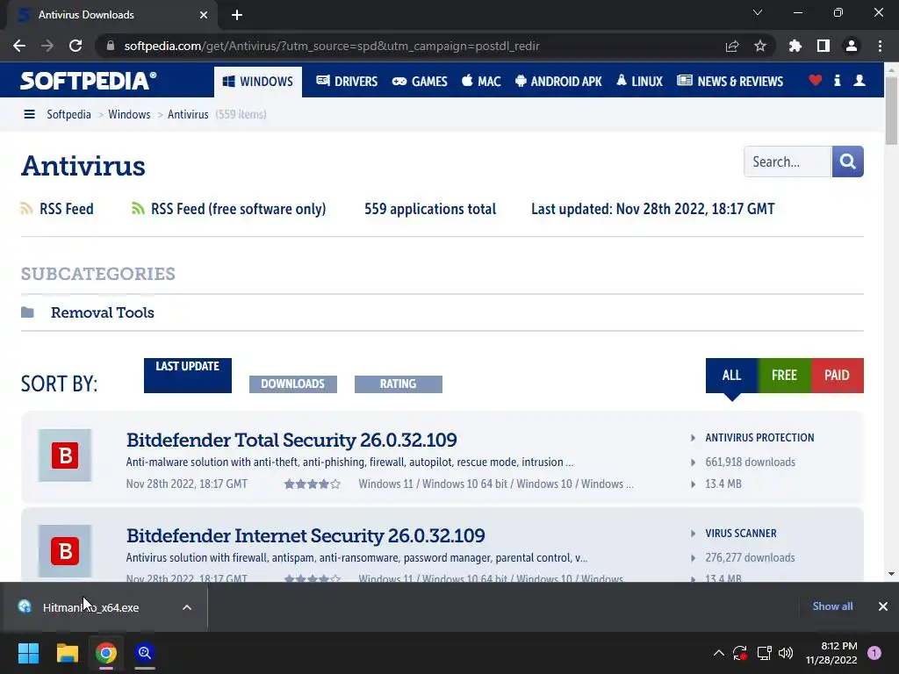
Task: Open the tab search dropdown chevron
Action: [x=758, y=12]
